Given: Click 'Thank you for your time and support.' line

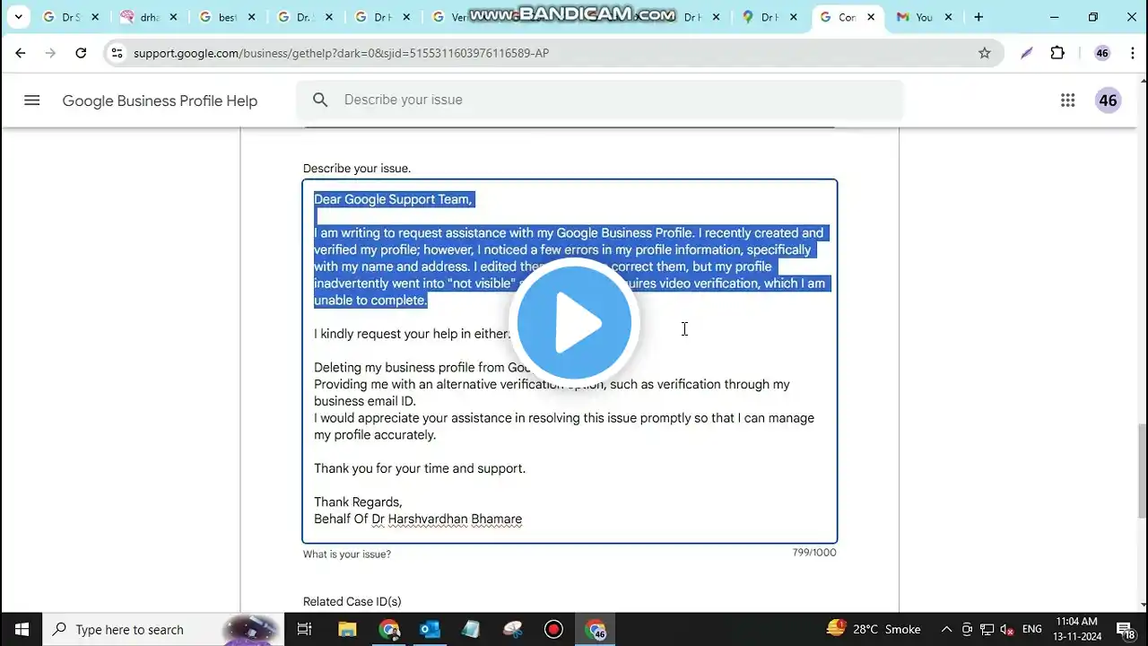Looking at the screenshot, I should [x=420, y=468].
